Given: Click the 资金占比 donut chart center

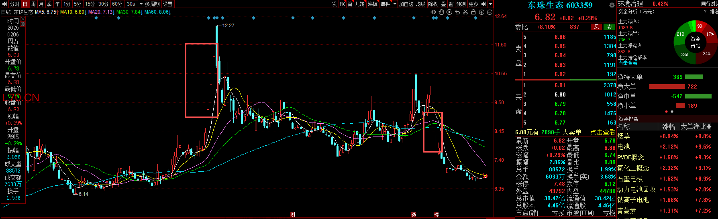Looking at the screenshot, I should (x=695, y=42).
